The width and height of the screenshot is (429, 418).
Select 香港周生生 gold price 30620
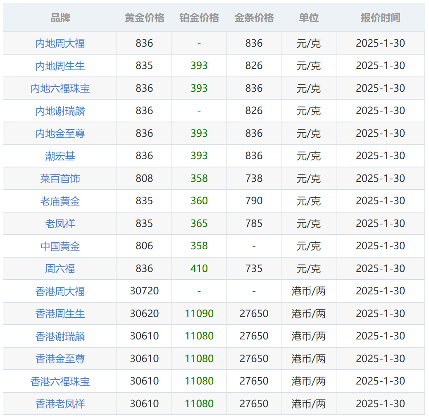(145, 313)
